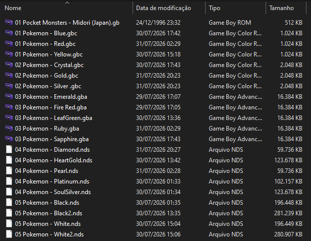
Task: Click the Pokemon Pearl.nds file icon
Action: [x=9, y=171]
